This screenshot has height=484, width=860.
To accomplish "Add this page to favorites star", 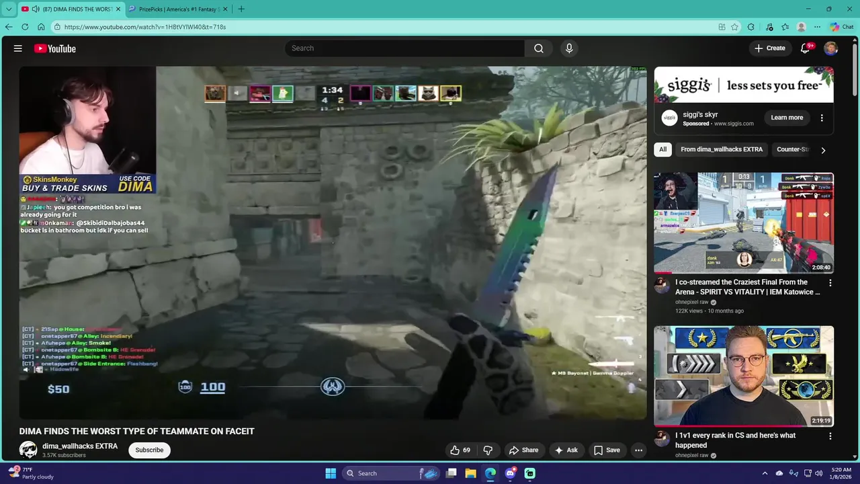I will coord(735,27).
